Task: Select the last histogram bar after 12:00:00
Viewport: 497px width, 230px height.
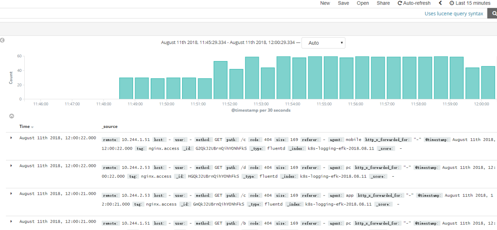Action: [488, 83]
